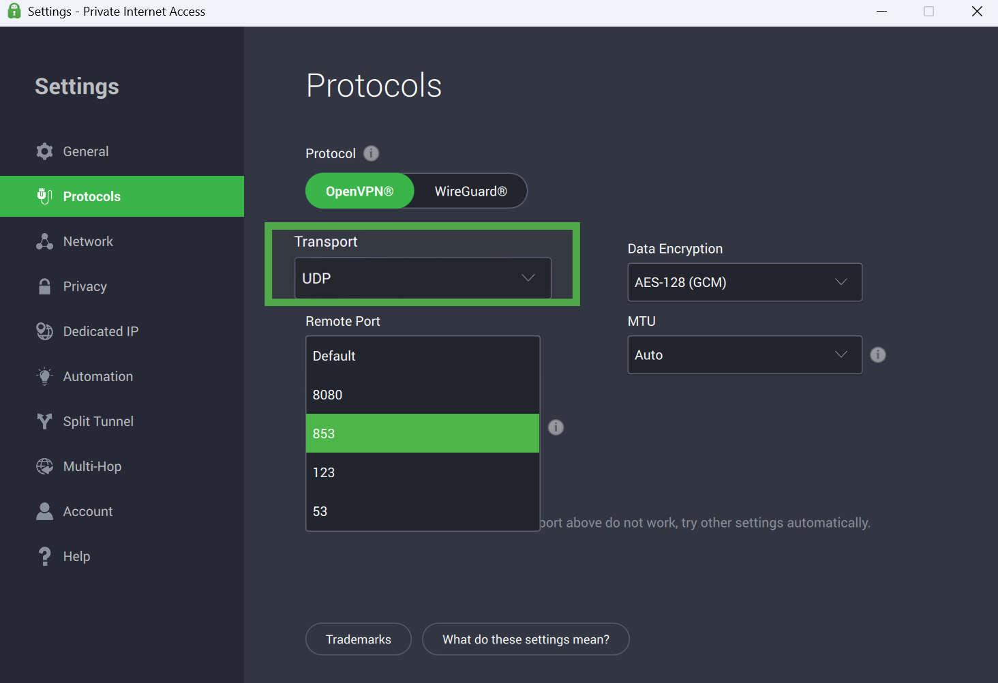Viewport: 998px width, 683px height.
Task: Click the General gear icon
Action: click(x=44, y=151)
